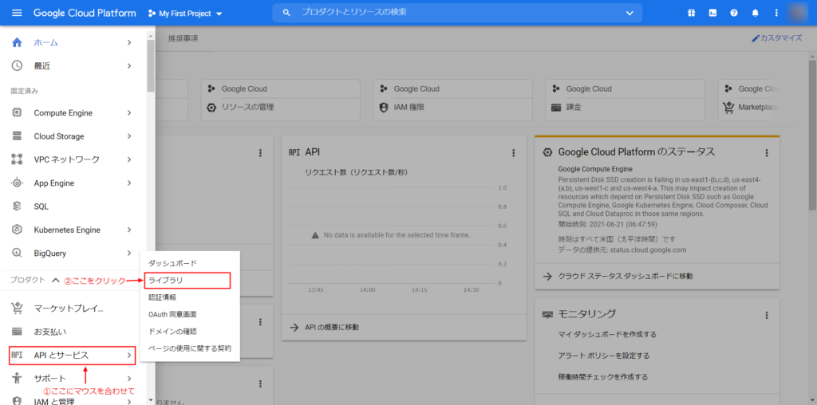817x405 pixels.
Task: Click the App Engine icon
Action: click(x=17, y=183)
